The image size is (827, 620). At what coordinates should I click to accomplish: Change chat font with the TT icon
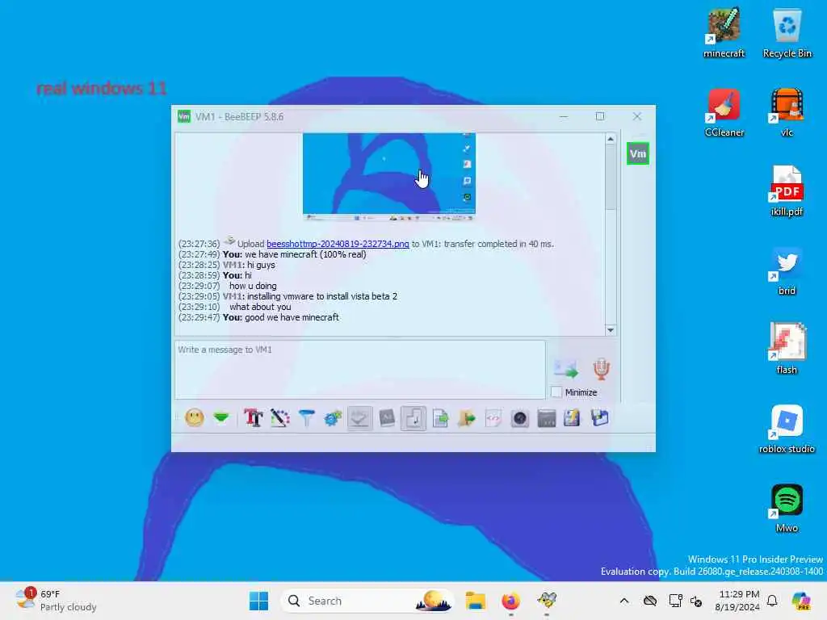[253, 418]
